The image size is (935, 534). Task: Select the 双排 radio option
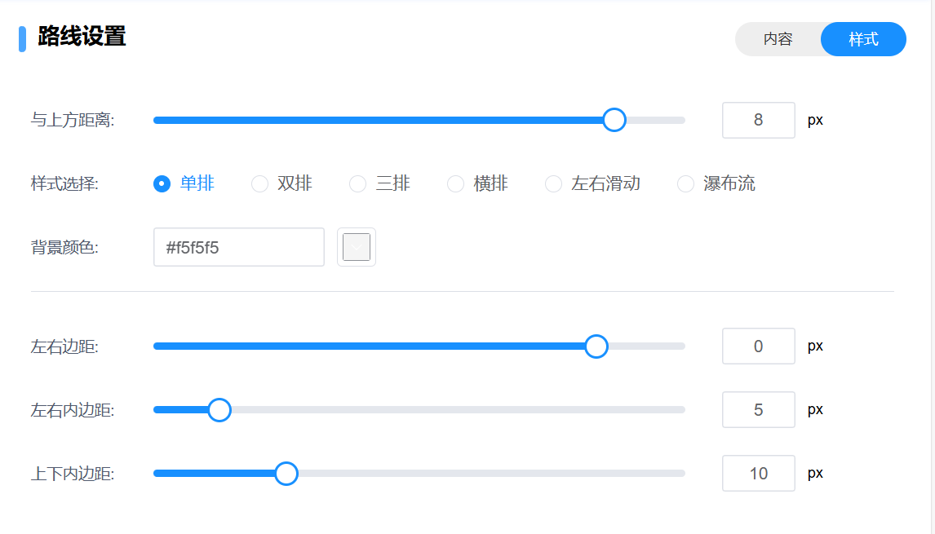[260, 184]
